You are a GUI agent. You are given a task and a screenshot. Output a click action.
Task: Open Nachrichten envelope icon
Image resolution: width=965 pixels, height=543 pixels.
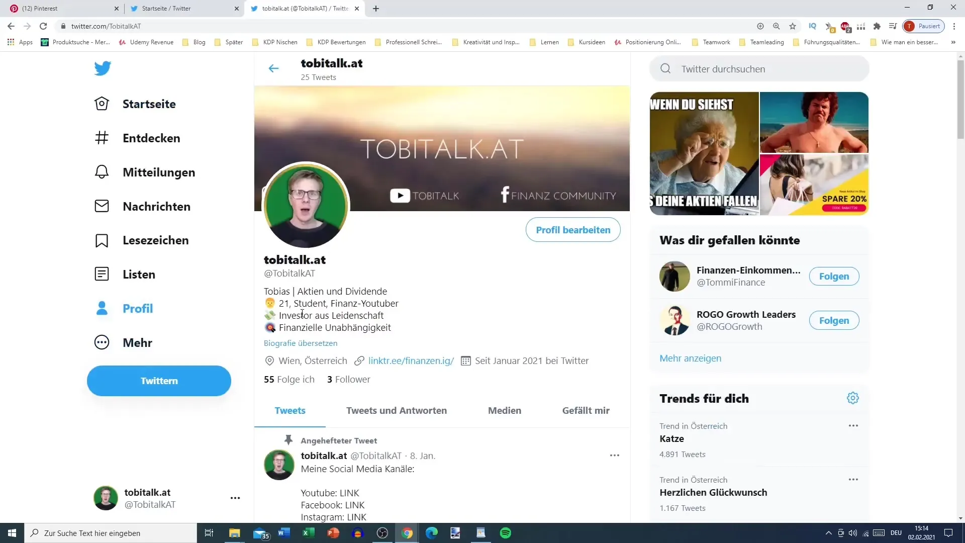pyautogui.click(x=102, y=206)
